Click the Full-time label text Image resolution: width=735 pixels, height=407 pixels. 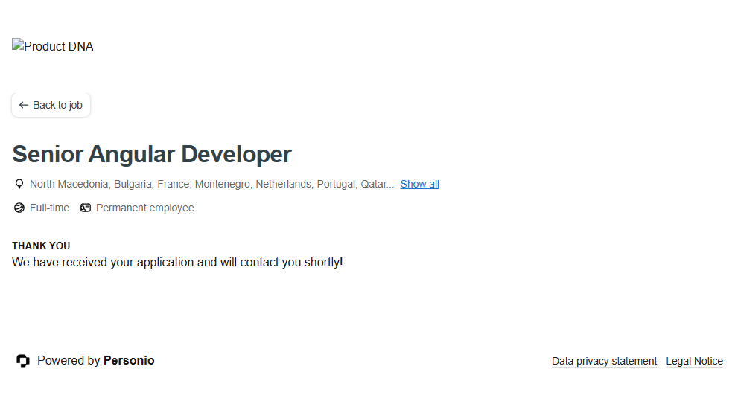(49, 208)
